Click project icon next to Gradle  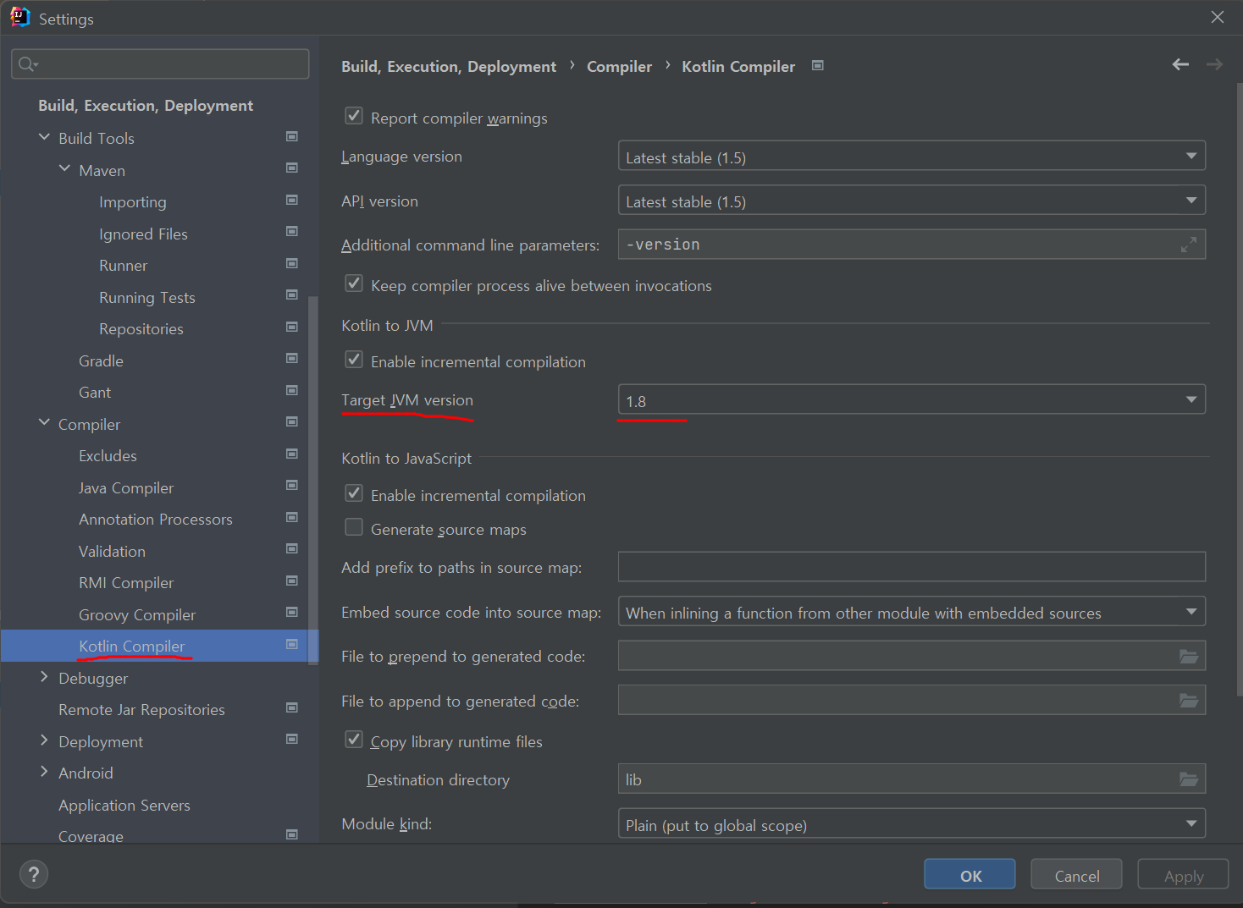(x=292, y=359)
